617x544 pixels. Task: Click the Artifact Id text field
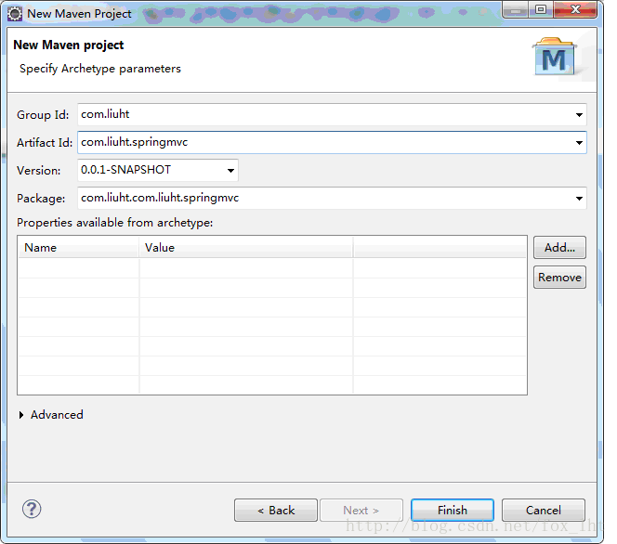(332, 143)
